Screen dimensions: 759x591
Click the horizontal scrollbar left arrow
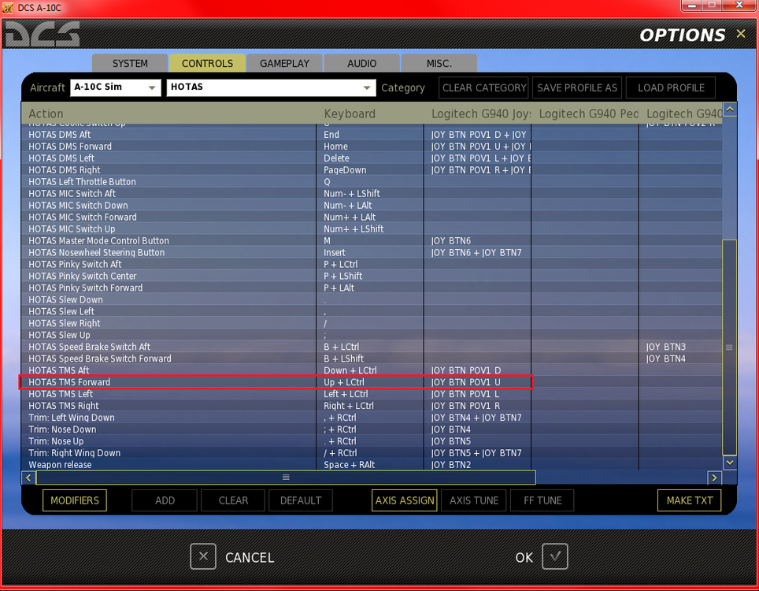tap(28, 478)
